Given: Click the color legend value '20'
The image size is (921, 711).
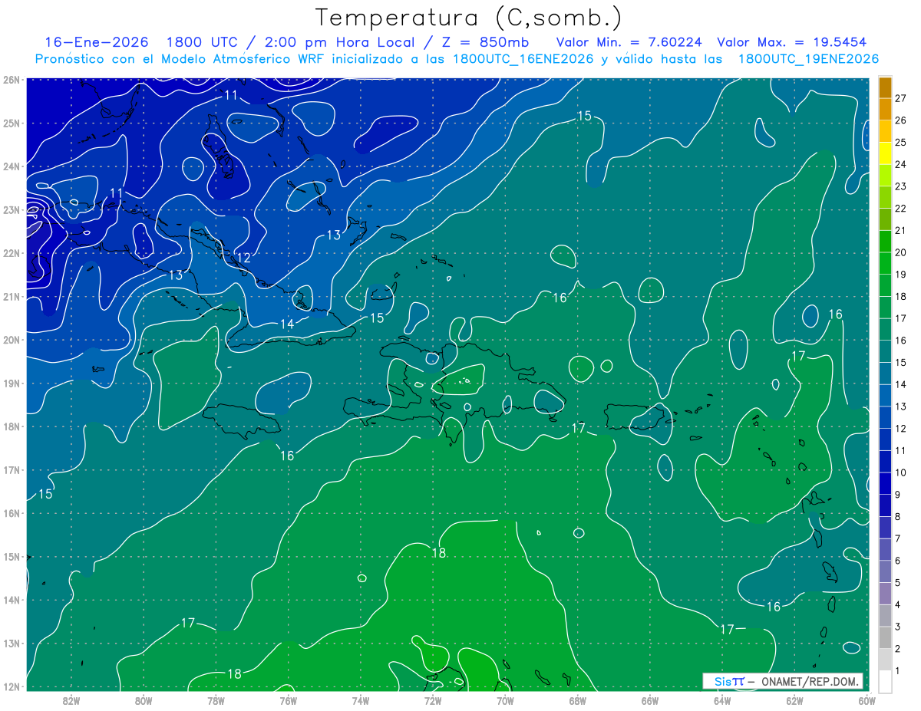Looking at the screenshot, I should pyautogui.click(x=901, y=252).
